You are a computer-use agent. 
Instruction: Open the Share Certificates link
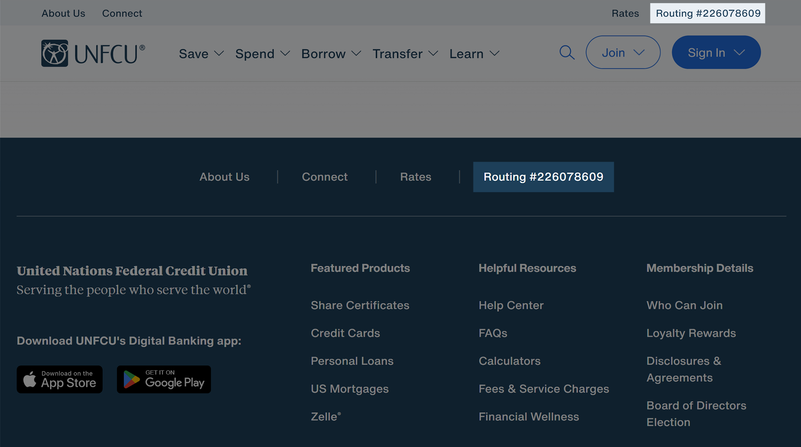click(x=360, y=305)
